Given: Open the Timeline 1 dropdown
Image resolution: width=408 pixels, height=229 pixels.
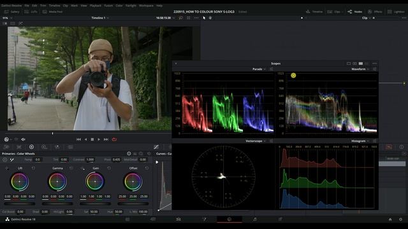Looking at the screenshot, I should tap(100, 18).
